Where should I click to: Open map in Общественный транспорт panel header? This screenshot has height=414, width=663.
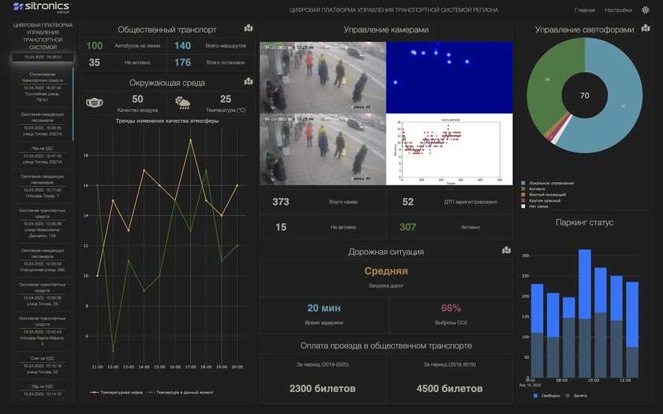(x=249, y=28)
